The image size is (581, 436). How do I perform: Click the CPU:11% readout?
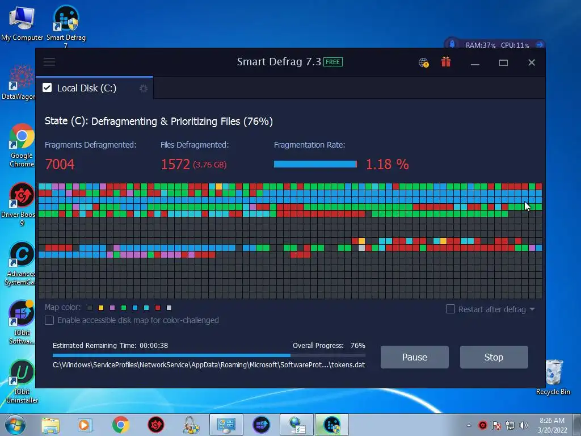tap(515, 45)
